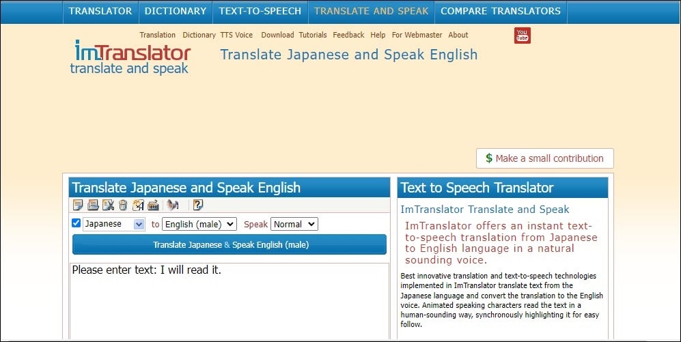Click the Text to Speech Translator header
The width and height of the screenshot is (681, 342).
pos(503,188)
